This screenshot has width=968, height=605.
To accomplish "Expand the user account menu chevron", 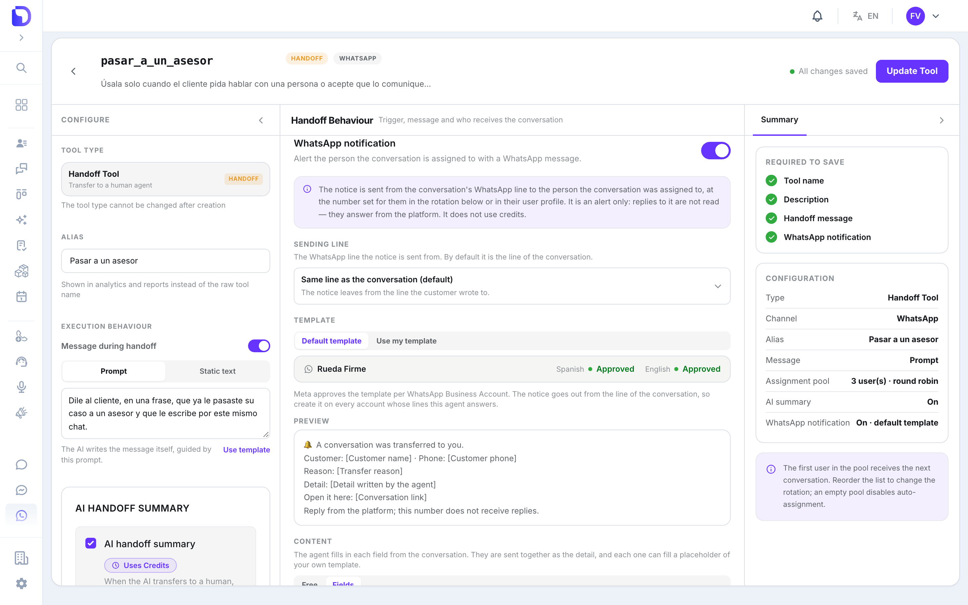I will (x=936, y=16).
